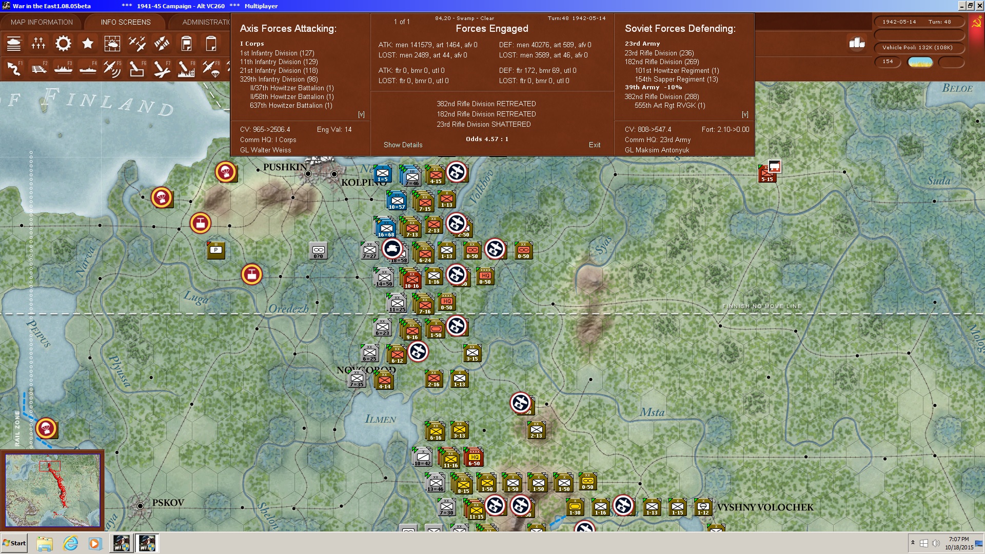Click Show Details in combat report
Viewport: 985px width, 554px height.
point(403,145)
